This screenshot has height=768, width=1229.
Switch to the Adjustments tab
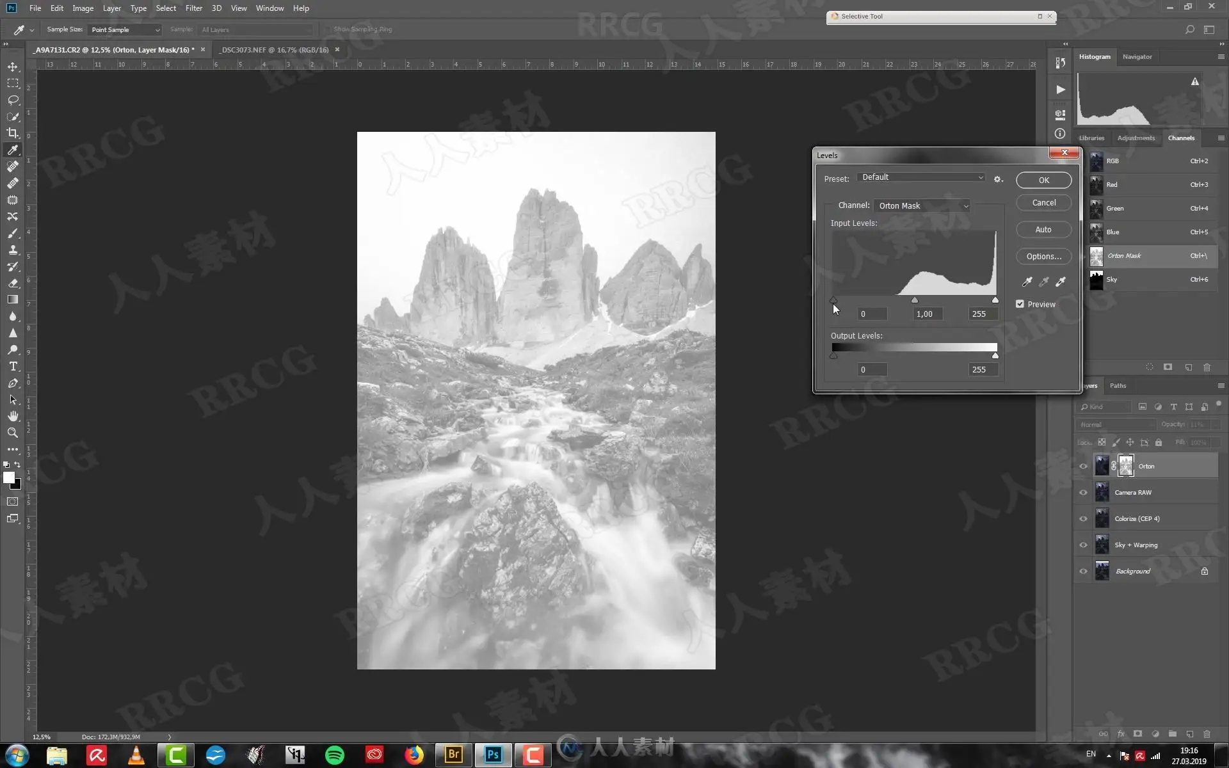1136,138
